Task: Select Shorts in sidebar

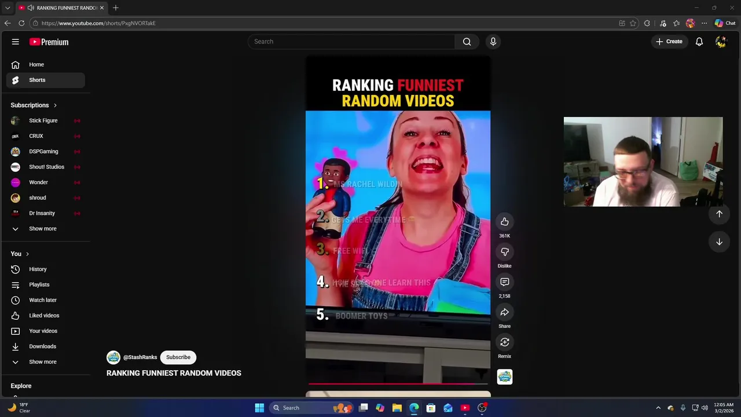Action: 45,80
